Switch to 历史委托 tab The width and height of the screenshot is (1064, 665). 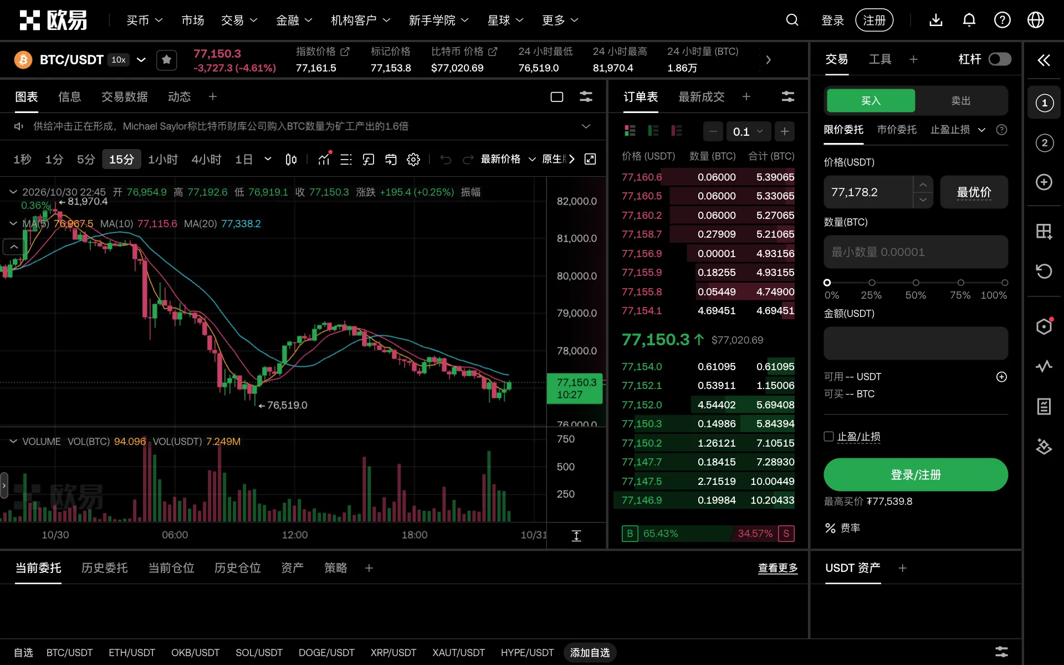pos(105,568)
